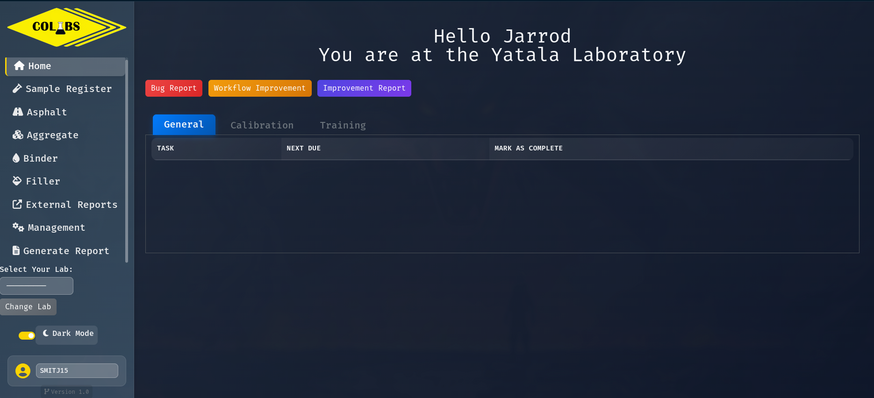Toggle the dark mode switch
Viewport: 874px width, 398px height.
click(x=27, y=335)
